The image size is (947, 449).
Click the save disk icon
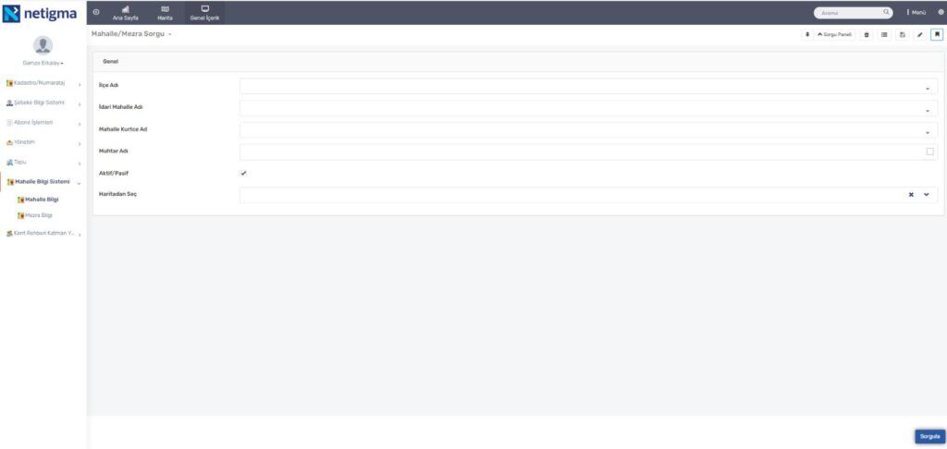point(903,35)
